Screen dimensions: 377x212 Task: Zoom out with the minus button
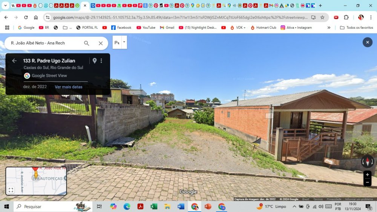point(367,182)
